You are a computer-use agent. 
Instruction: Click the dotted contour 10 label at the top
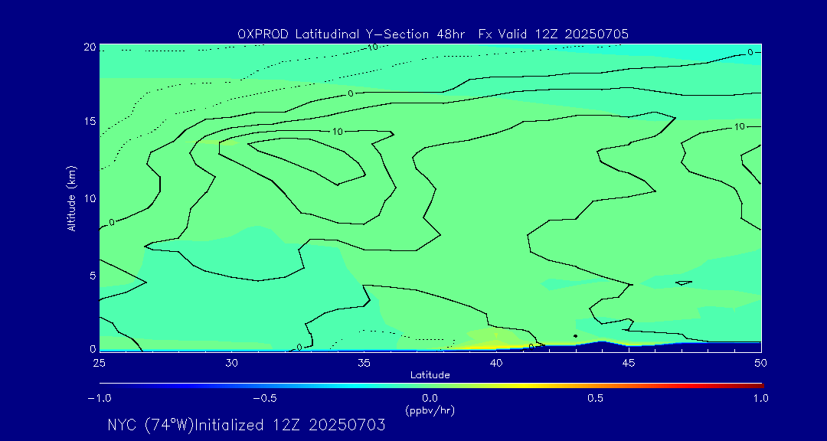click(x=372, y=47)
